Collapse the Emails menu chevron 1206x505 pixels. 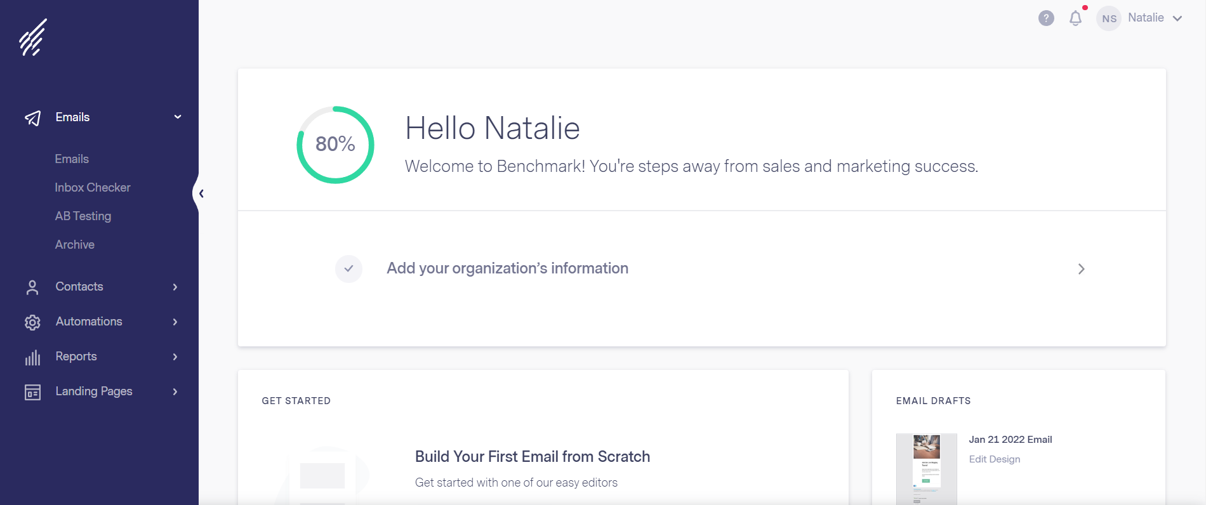tap(178, 117)
